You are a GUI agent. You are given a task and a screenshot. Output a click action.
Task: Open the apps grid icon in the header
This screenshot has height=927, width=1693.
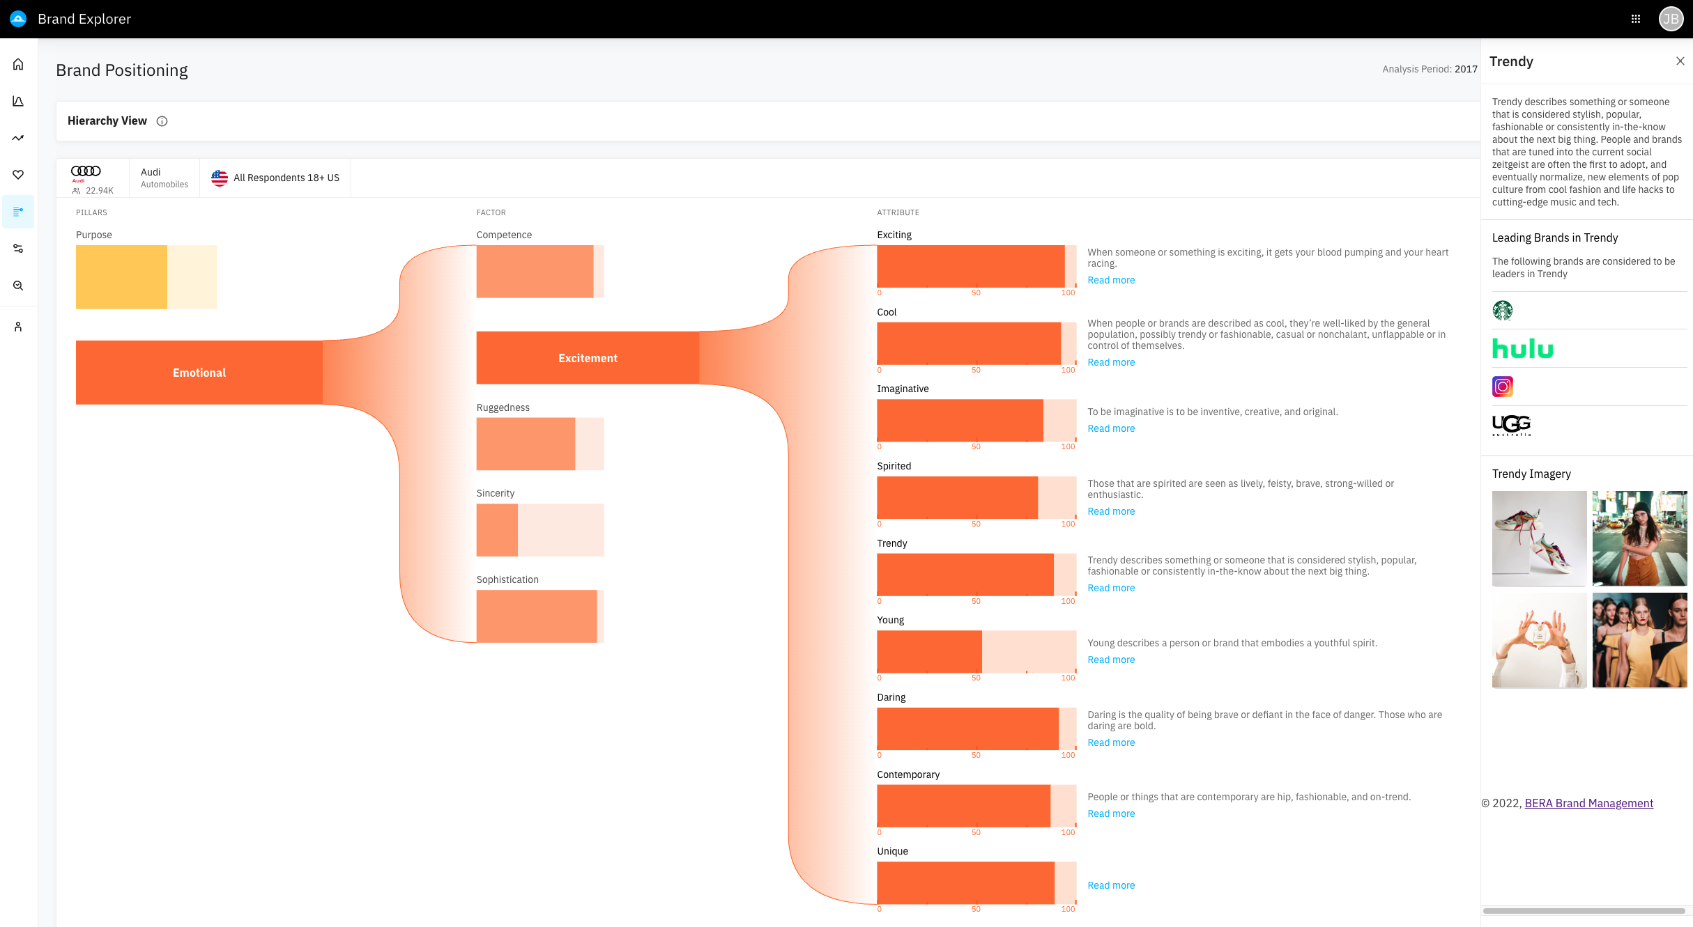coord(1636,19)
